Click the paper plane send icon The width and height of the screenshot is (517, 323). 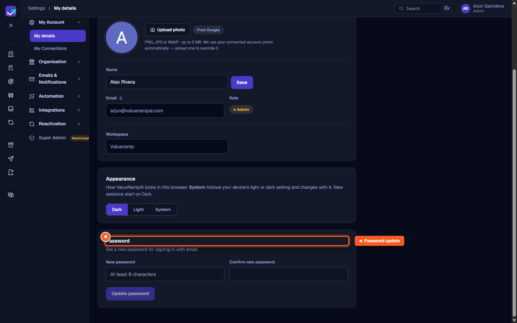[x=11, y=159]
